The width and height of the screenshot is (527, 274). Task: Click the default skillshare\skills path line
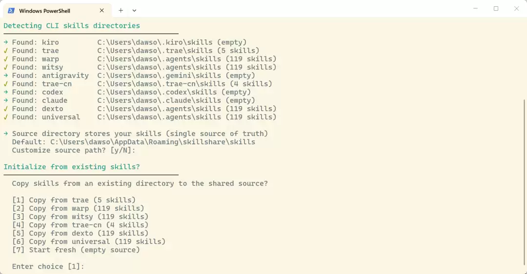tap(133, 142)
